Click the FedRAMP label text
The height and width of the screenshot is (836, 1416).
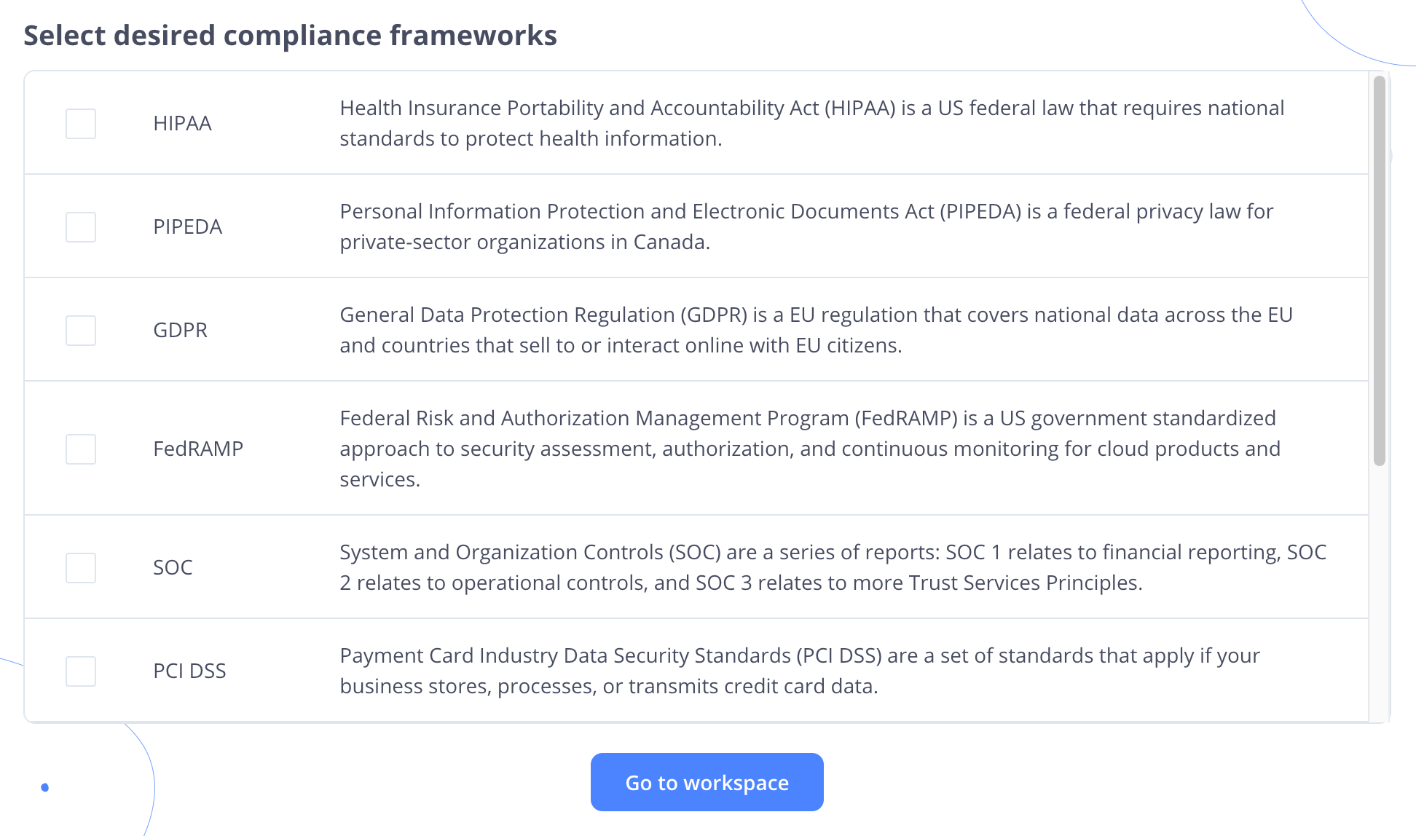point(198,449)
